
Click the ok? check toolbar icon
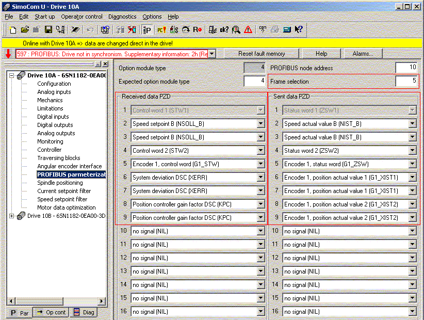tap(224, 29)
